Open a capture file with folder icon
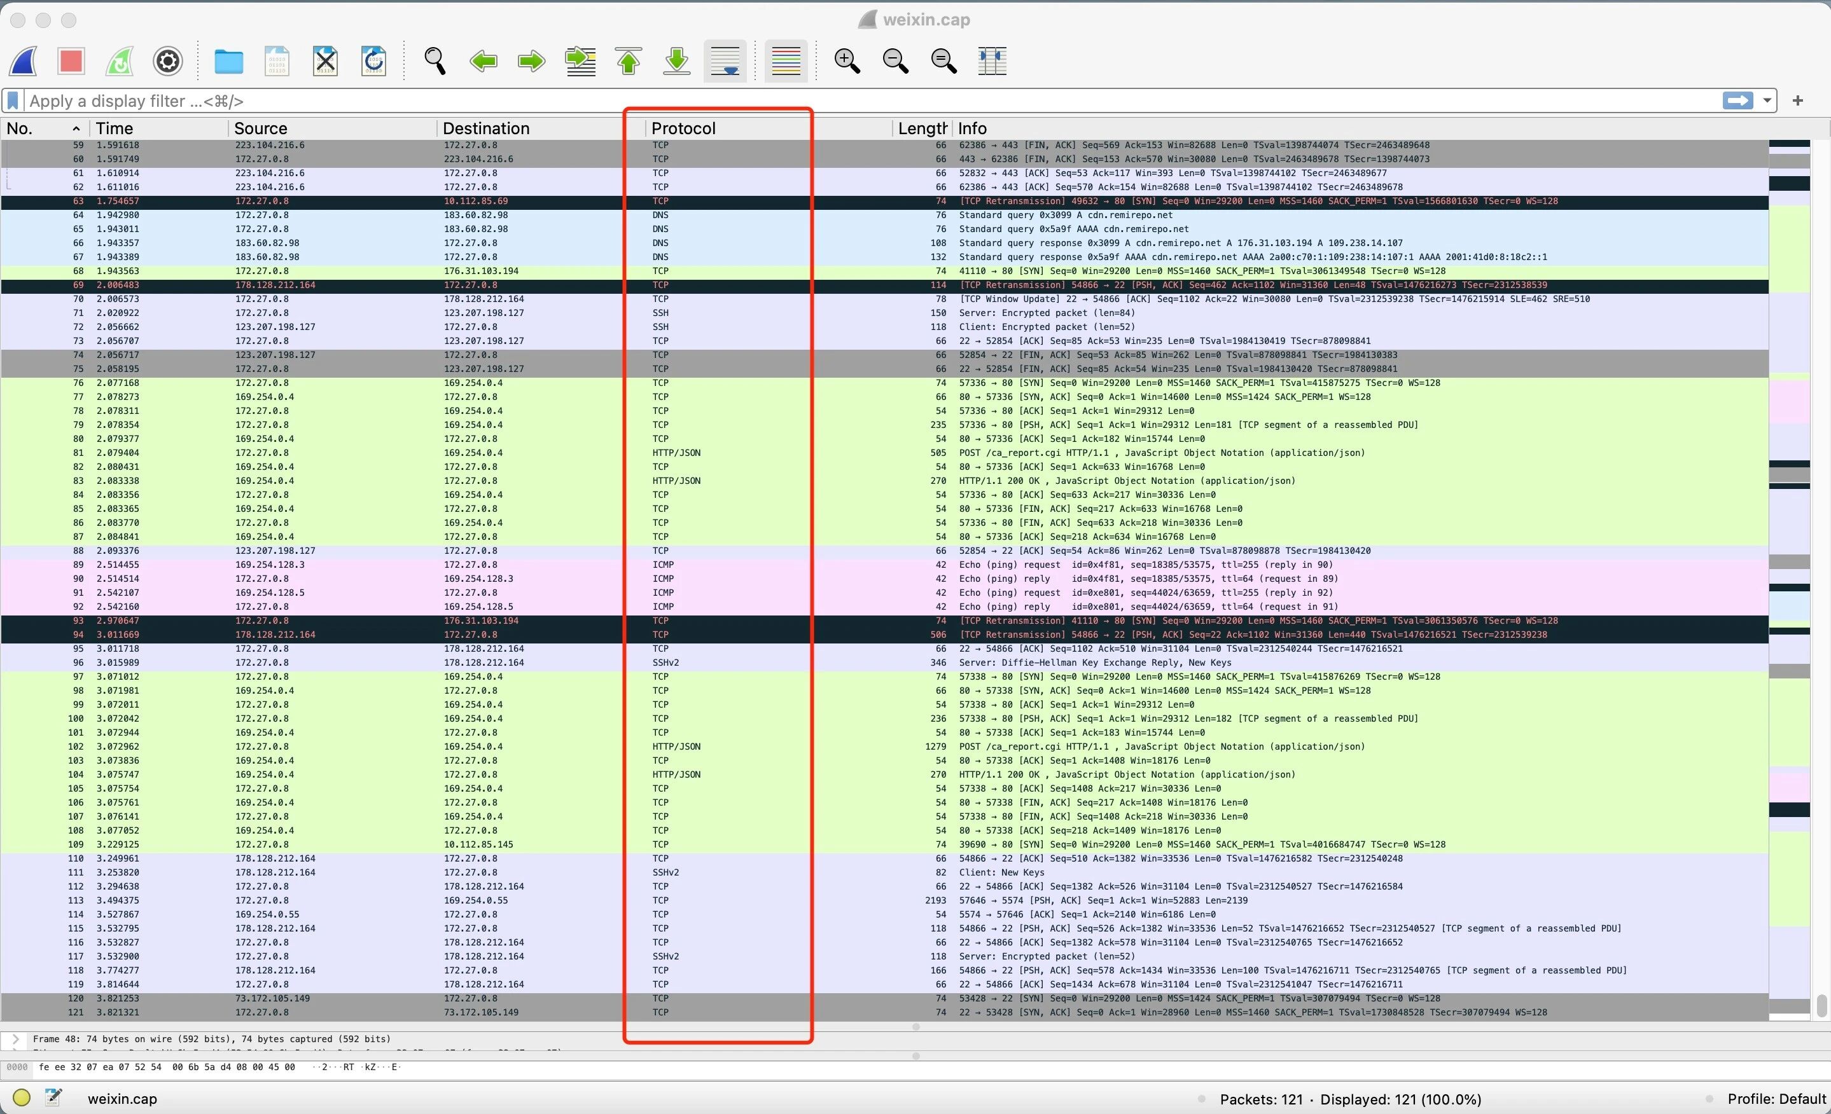 228,61
